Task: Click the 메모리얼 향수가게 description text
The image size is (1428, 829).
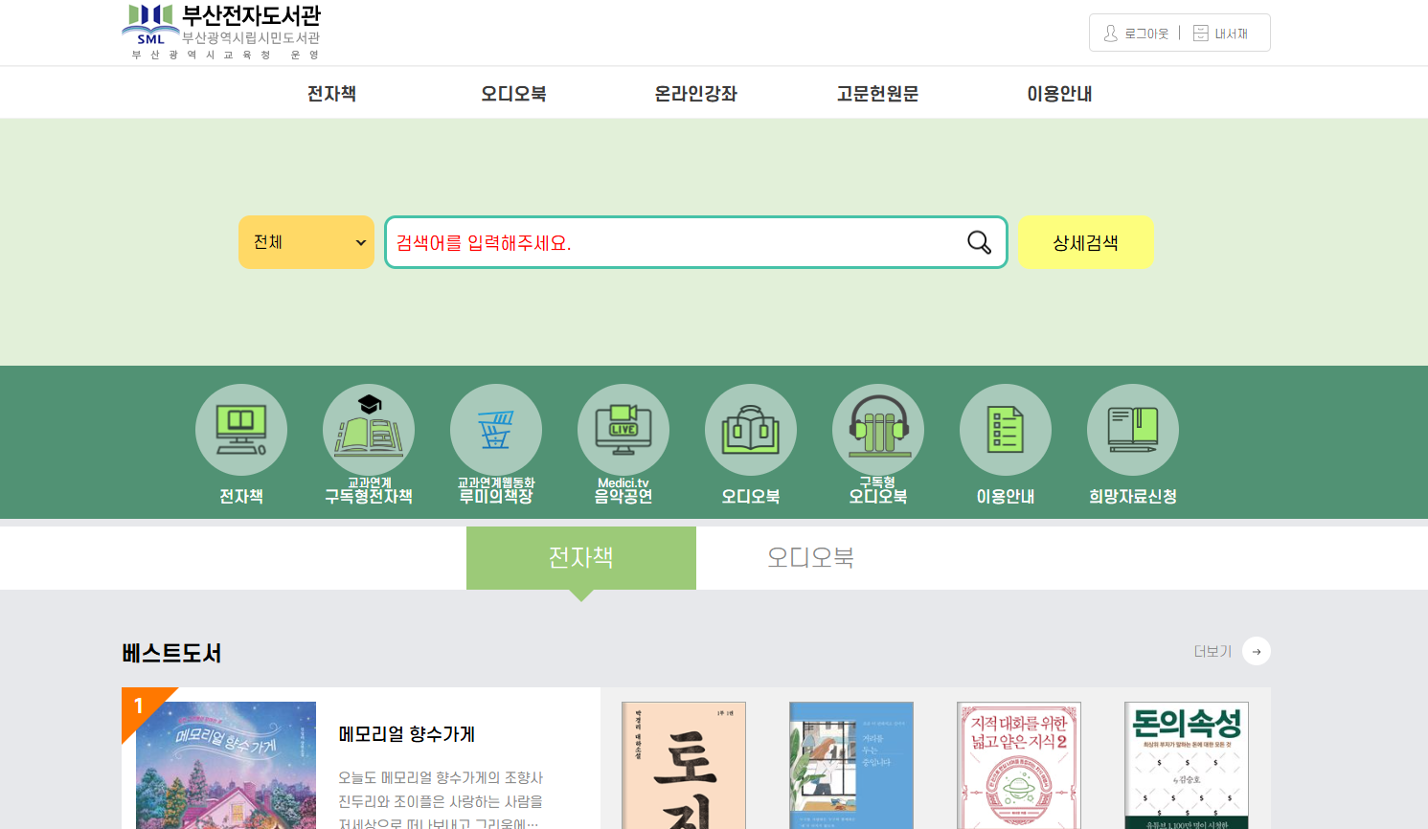Action: (x=441, y=800)
